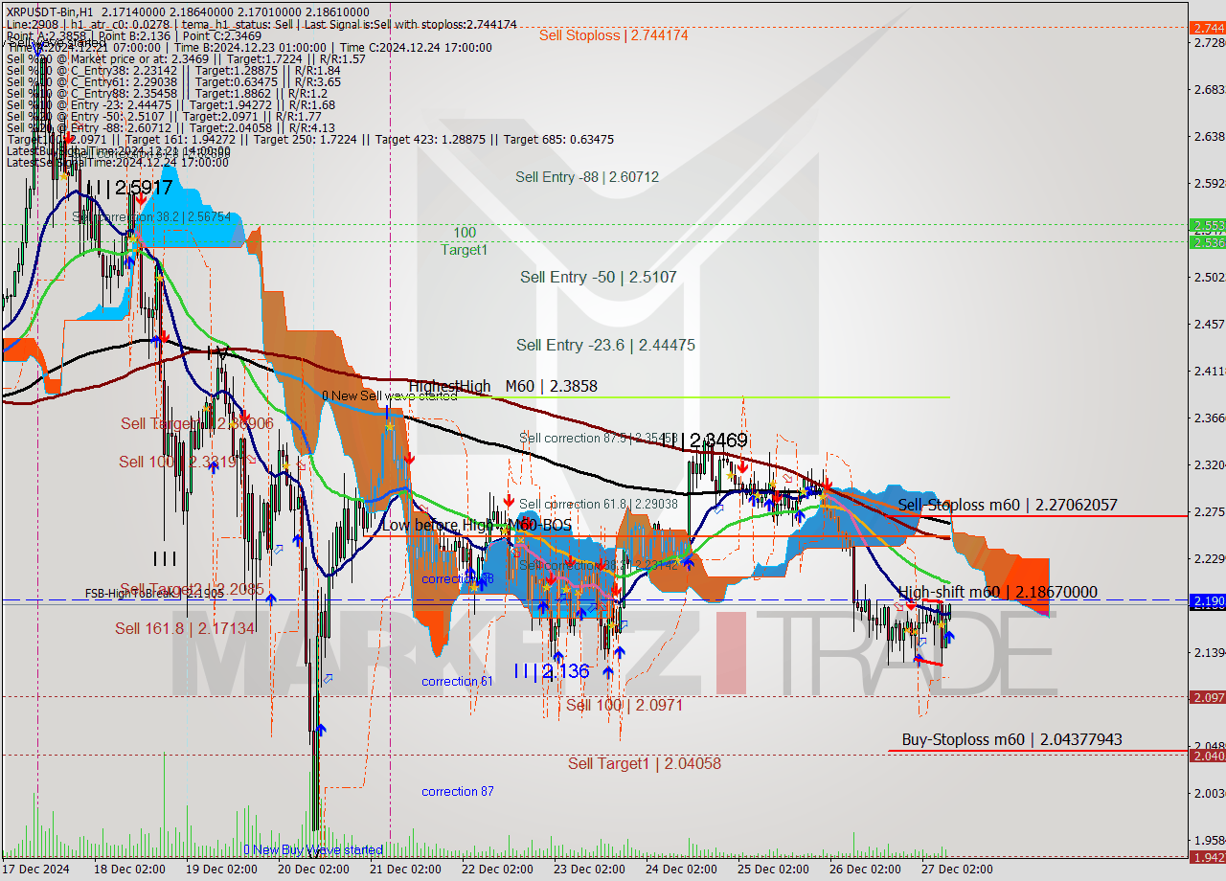Click the '27 Dec 02:00' time label
Image resolution: width=1226 pixels, height=881 pixels.
pyautogui.click(x=957, y=870)
